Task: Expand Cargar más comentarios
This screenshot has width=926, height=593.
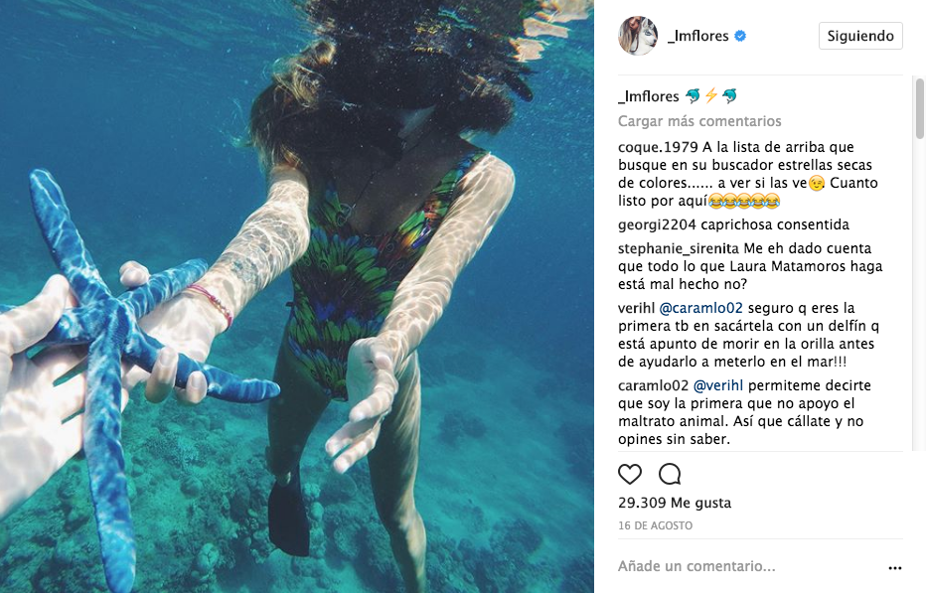Action: (699, 121)
